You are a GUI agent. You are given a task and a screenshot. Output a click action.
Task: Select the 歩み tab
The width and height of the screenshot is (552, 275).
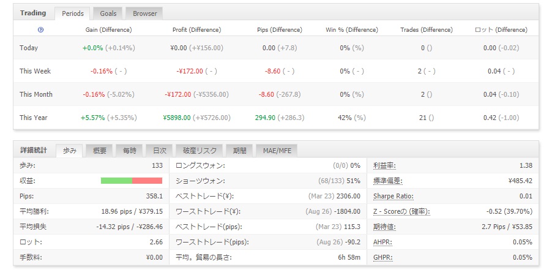(70, 150)
